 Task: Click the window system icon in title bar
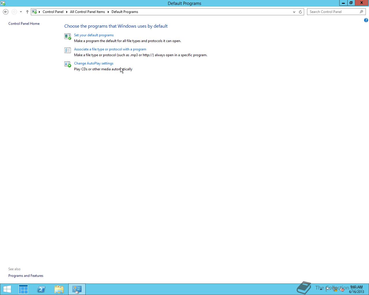[x=3, y=3]
